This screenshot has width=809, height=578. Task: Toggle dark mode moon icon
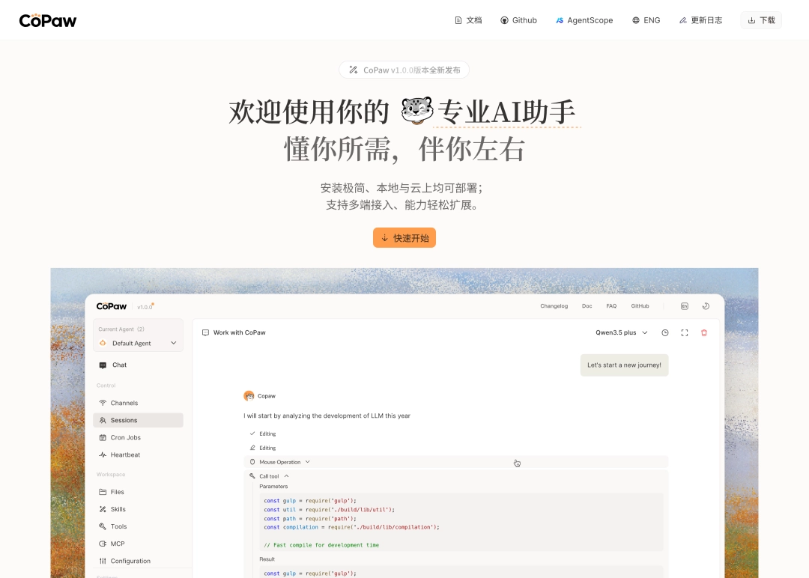[x=706, y=306]
